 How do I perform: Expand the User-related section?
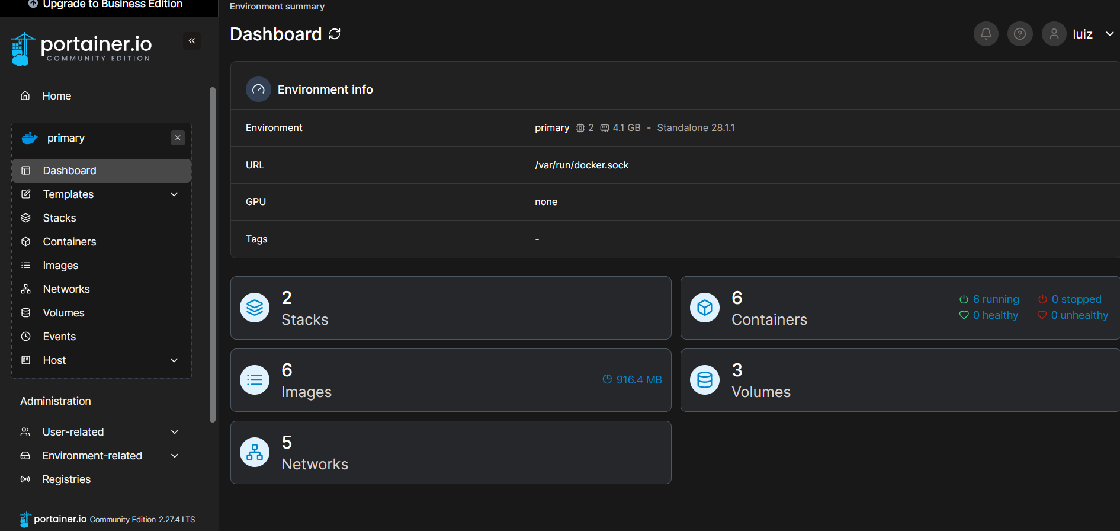click(175, 432)
